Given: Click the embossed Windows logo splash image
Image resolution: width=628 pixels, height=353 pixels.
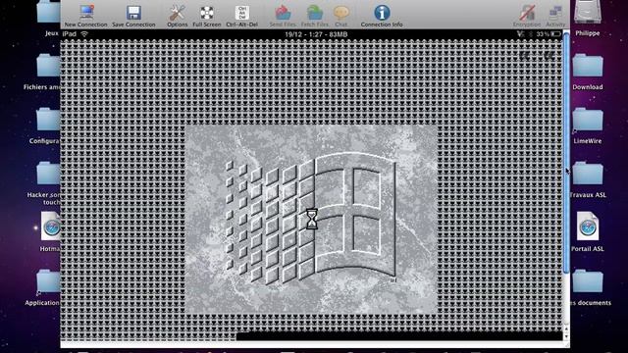Looking at the screenshot, I should (311, 220).
